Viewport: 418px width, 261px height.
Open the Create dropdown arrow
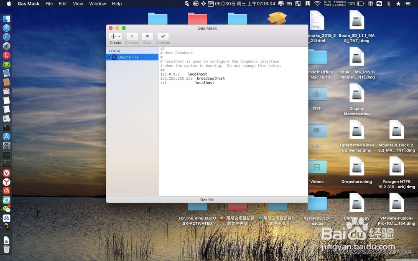pyautogui.click(x=120, y=36)
